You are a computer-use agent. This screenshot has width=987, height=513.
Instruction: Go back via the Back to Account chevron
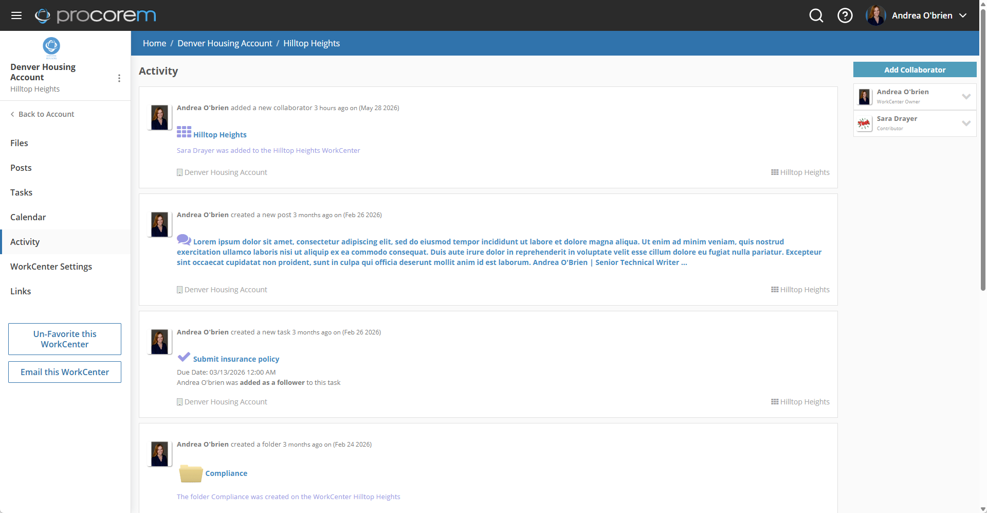12,114
